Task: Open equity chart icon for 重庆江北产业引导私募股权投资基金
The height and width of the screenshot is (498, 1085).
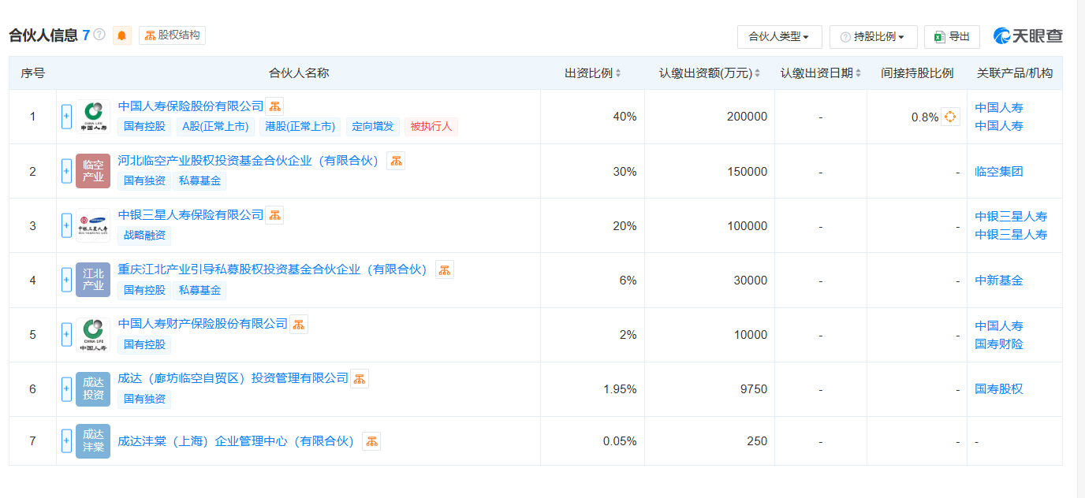Action: tap(445, 269)
